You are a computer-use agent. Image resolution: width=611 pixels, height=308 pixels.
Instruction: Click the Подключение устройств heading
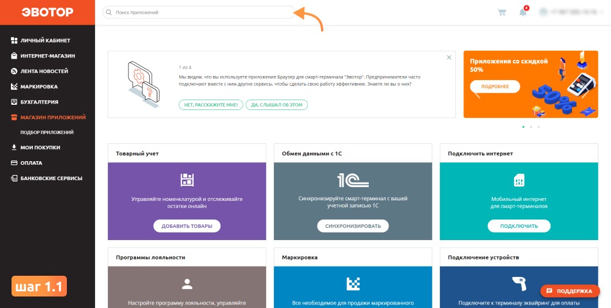coord(484,257)
